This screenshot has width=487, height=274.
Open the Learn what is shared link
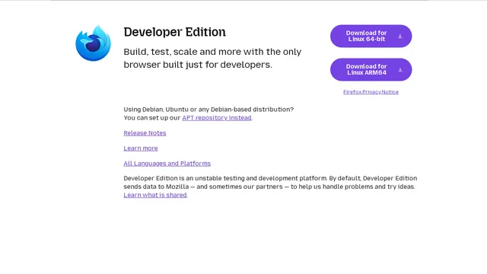pos(155,195)
